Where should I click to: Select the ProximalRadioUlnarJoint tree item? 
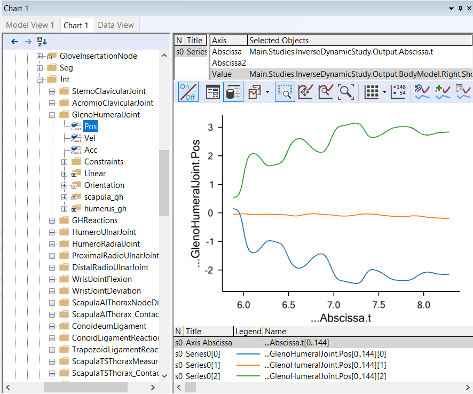tap(115, 256)
